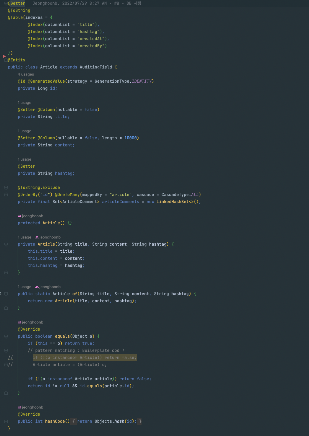Click the articleComments field name
Image resolution: width=309 pixels, height=436 pixels.
[x=121, y=202]
